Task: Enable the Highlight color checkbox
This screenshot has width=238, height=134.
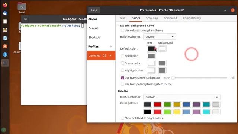Action: point(122,70)
